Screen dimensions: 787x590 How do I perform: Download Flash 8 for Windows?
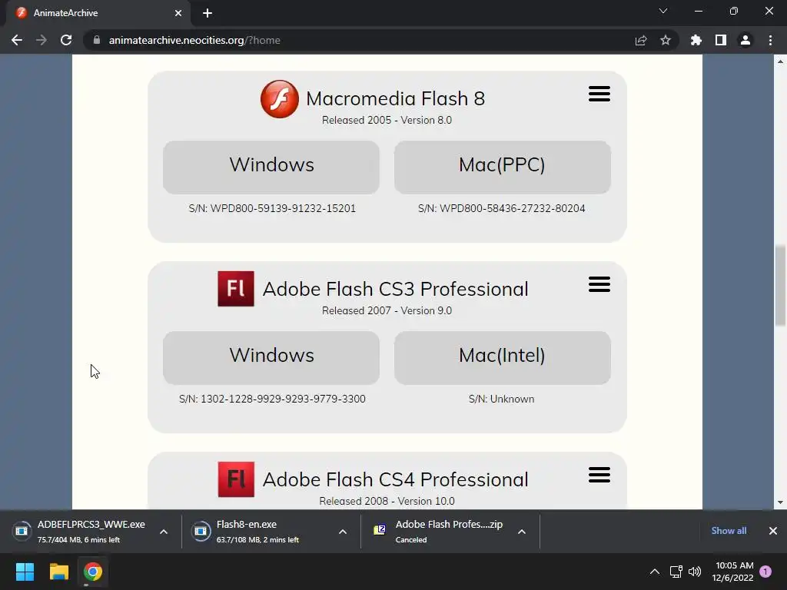click(x=271, y=167)
